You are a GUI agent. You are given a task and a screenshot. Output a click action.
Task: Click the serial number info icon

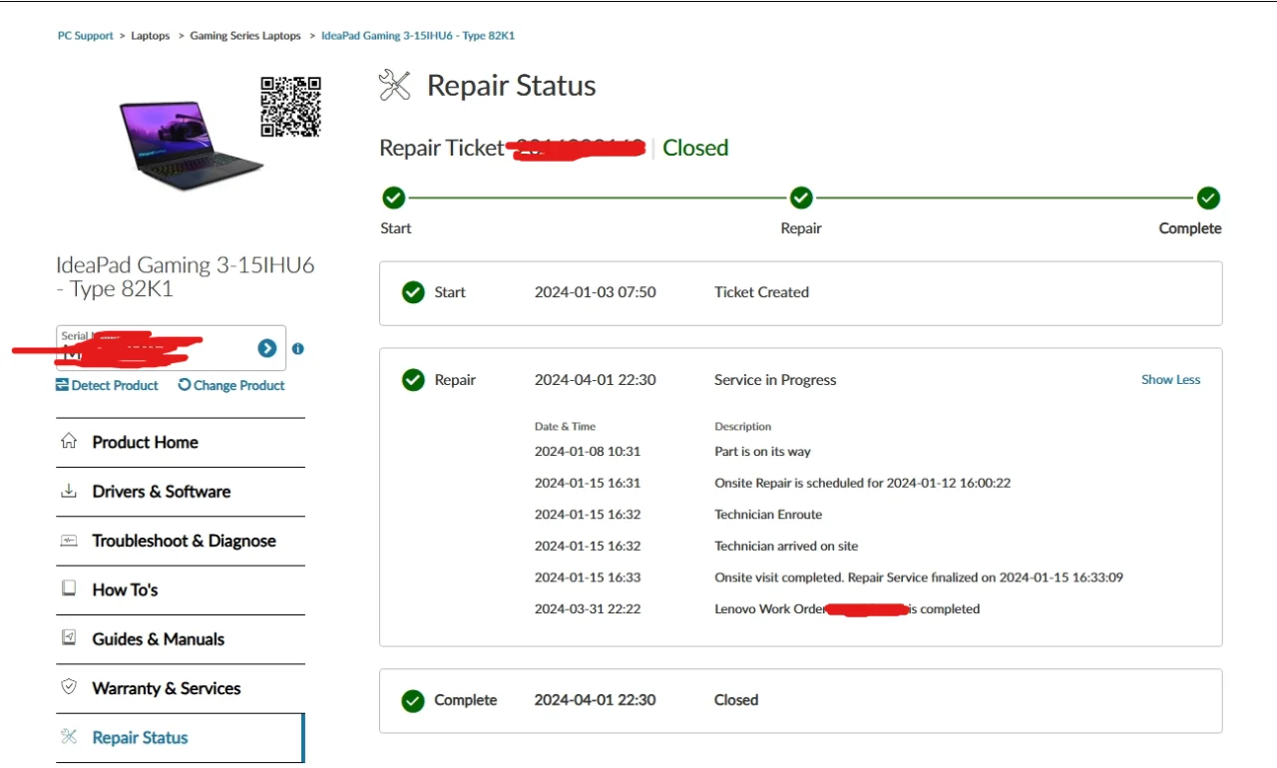(297, 349)
